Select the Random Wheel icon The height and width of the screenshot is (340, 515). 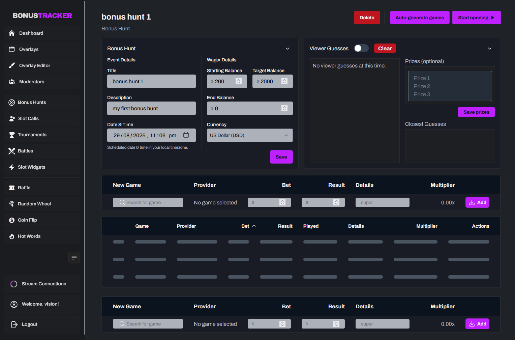(12, 204)
